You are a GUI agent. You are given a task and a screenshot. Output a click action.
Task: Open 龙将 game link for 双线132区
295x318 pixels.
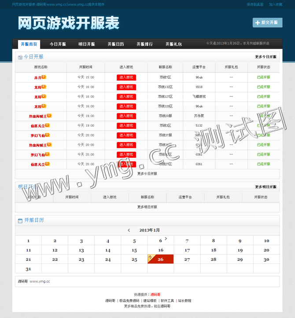coord(37,88)
